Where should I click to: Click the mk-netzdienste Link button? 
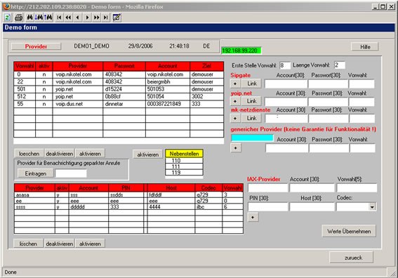(251, 118)
